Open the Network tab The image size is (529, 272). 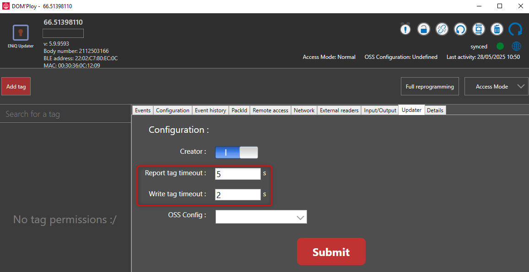pyautogui.click(x=304, y=110)
